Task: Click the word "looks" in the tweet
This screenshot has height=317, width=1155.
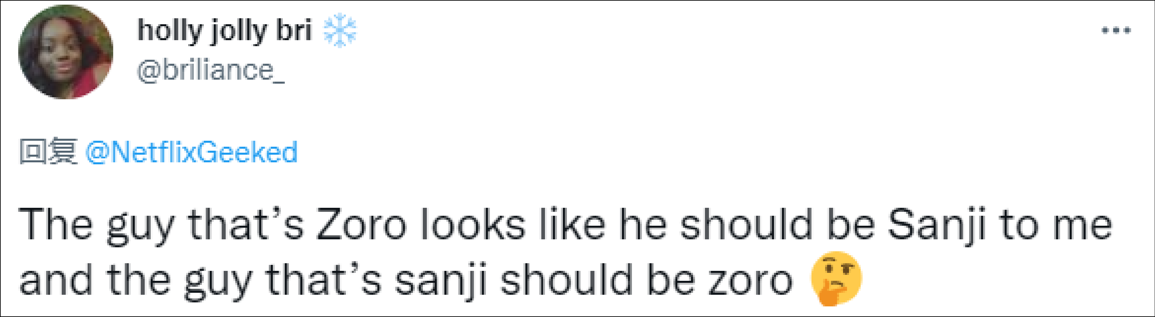Action: coord(473,224)
